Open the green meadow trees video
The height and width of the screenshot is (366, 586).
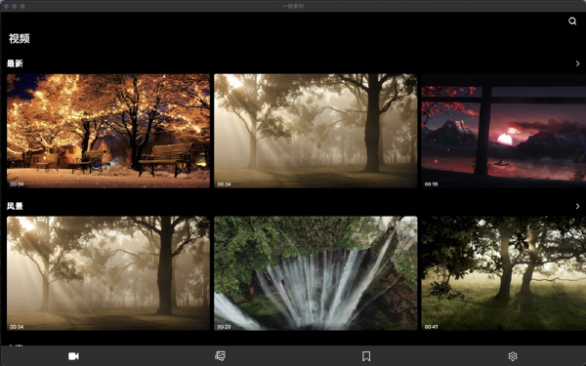503,273
